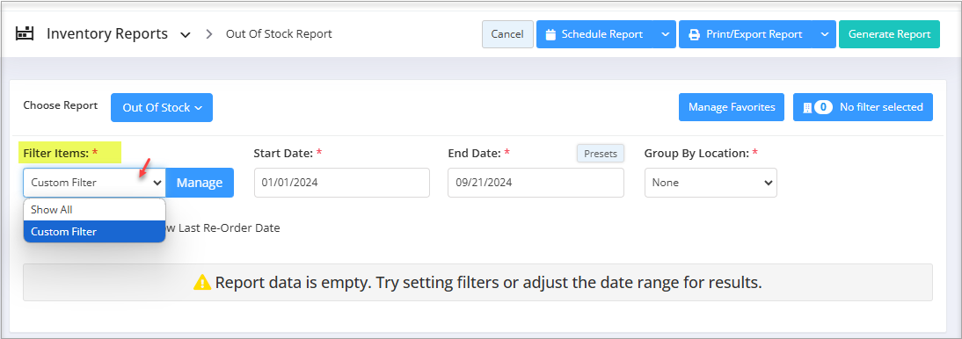Click Generate Report button

[889, 34]
